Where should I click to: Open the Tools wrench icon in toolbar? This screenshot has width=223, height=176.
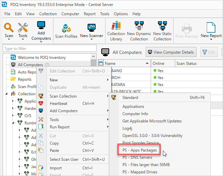click(23, 27)
